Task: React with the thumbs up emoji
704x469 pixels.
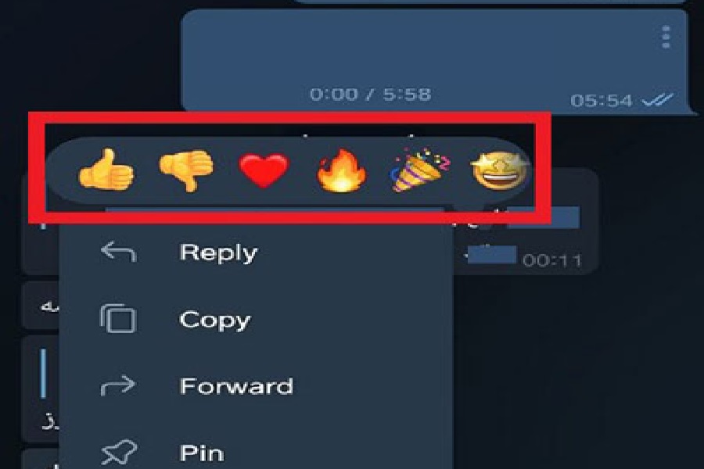Action: point(106,170)
